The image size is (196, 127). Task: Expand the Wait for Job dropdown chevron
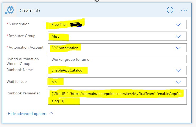(x=178, y=82)
